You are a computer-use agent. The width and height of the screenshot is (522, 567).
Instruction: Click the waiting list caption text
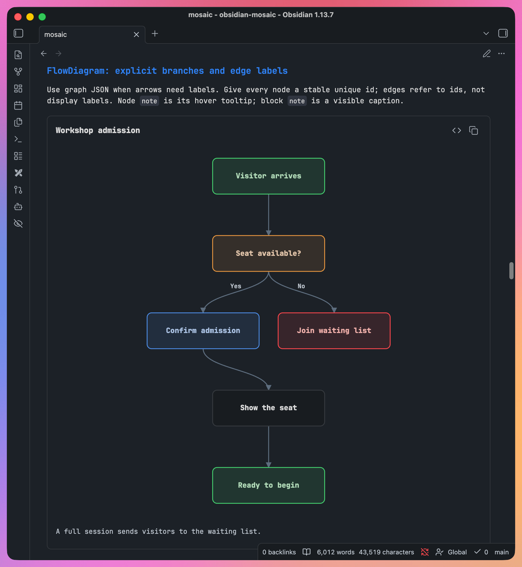tap(158, 531)
